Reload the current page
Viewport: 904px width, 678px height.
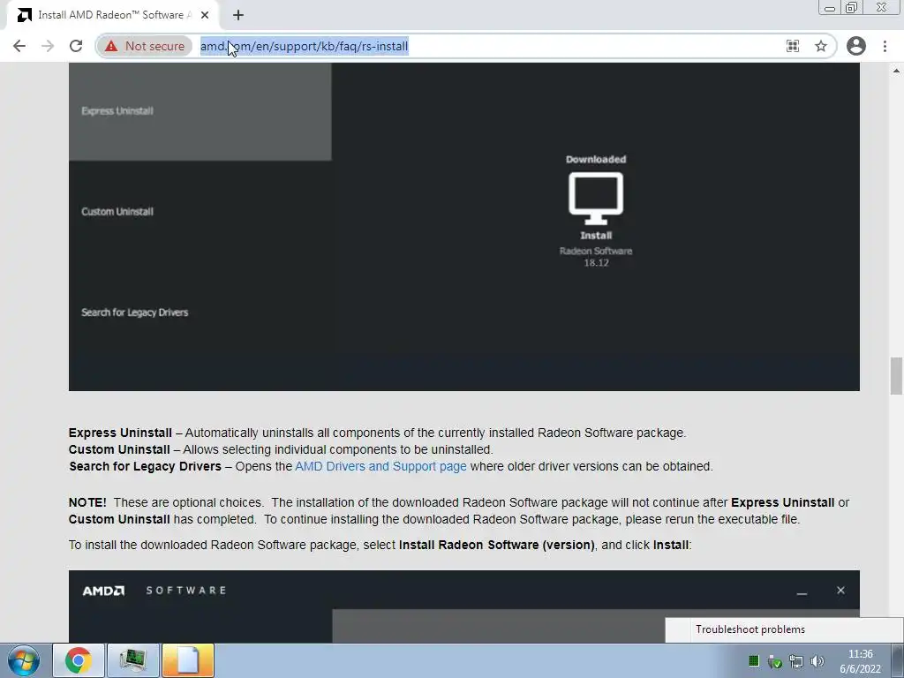[x=76, y=46]
